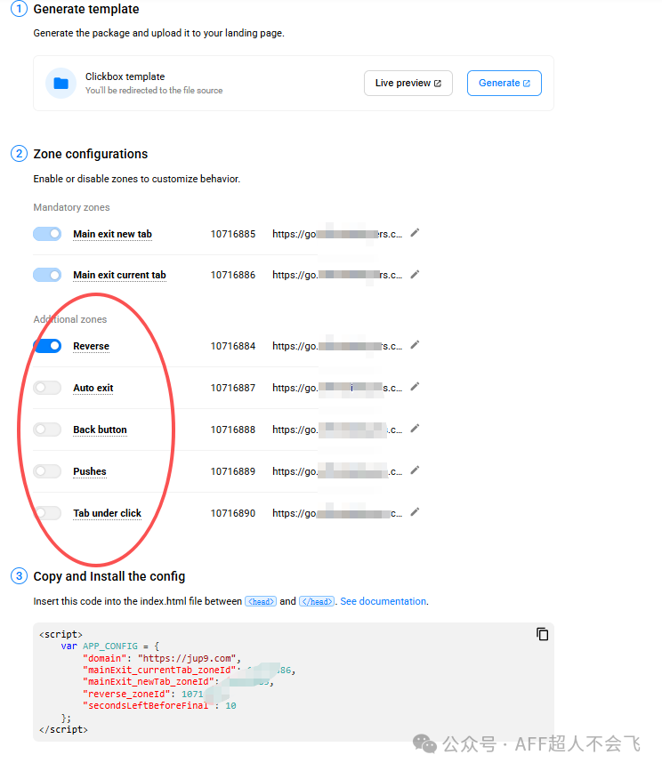This screenshot has width=662, height=771.
Task: Enable the Tab under click toggle
Action: click(47, 513)
